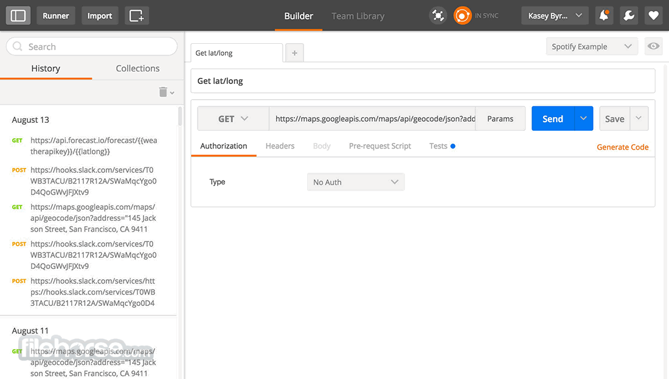Click the trash icon to clear history

click(164, 92)
